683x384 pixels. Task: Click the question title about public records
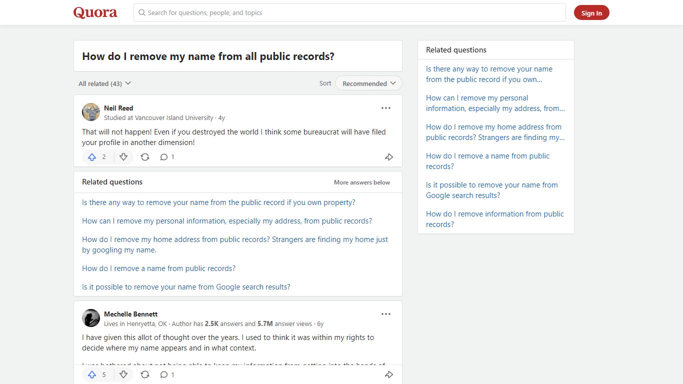tap(208, 56)
